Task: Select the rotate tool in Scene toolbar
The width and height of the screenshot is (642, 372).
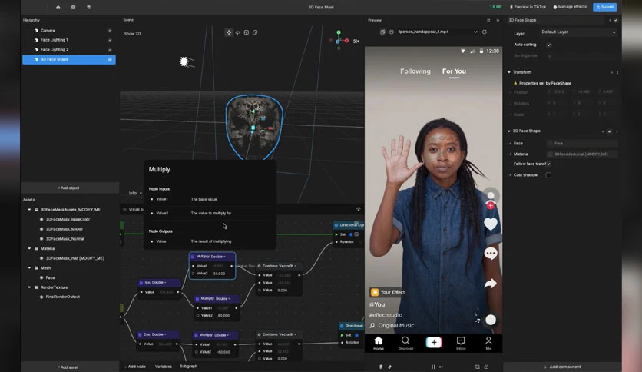Action: 237,32
